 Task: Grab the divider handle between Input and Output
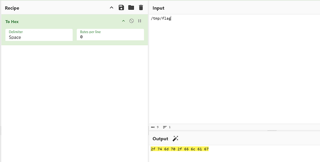pos(272,130)
